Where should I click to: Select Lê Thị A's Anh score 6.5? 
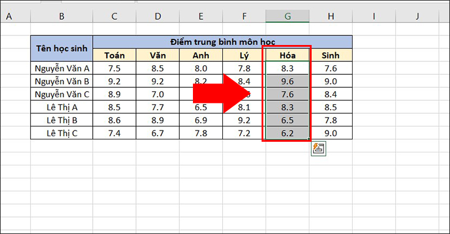pos(201,107)
